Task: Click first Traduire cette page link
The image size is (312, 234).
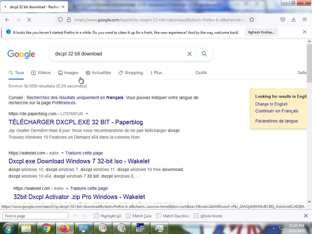Action: [84, 153]
